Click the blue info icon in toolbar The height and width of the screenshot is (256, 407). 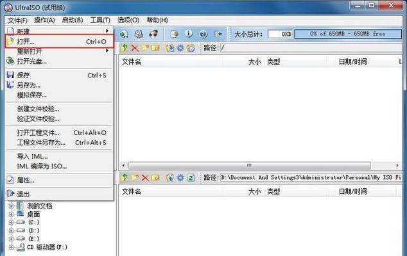pyautogui.click(x=189, y=34)
